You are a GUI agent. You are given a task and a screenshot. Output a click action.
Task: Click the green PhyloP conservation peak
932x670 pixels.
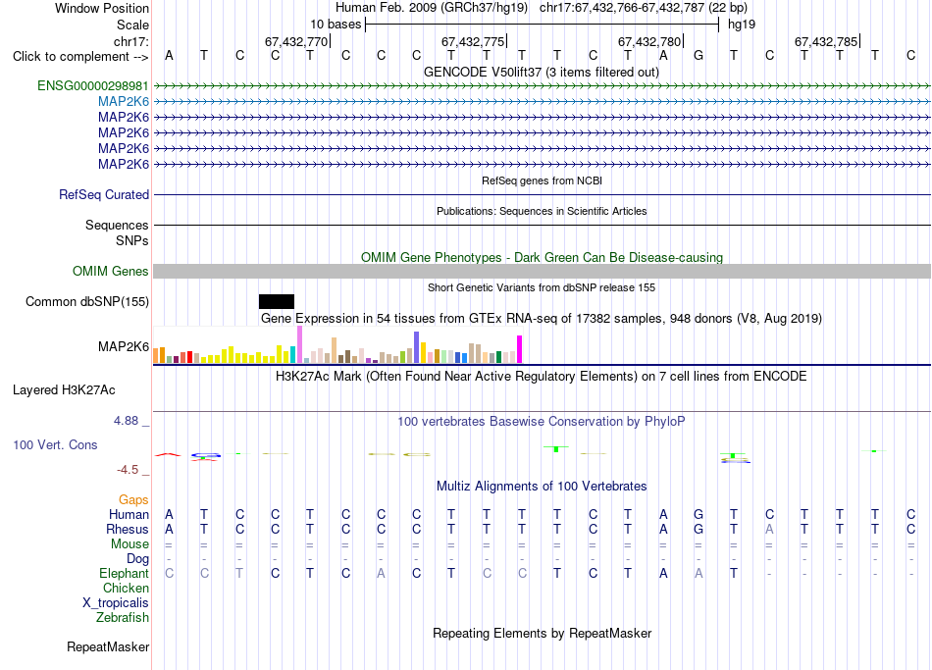pyautogui.click(x=555, y=449)
